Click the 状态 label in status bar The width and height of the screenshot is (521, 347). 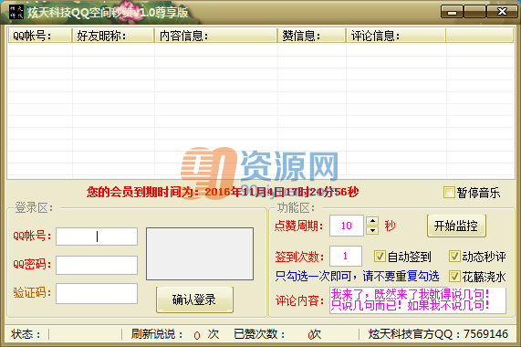pos(26,334)
